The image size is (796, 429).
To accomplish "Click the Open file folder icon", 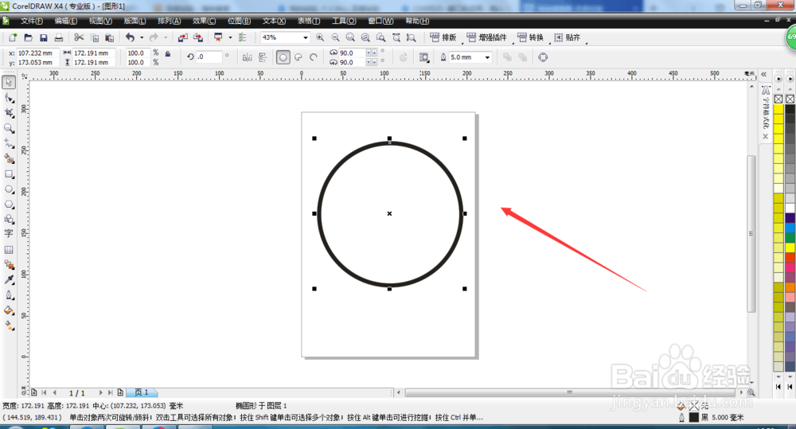I will click(29, 37).
